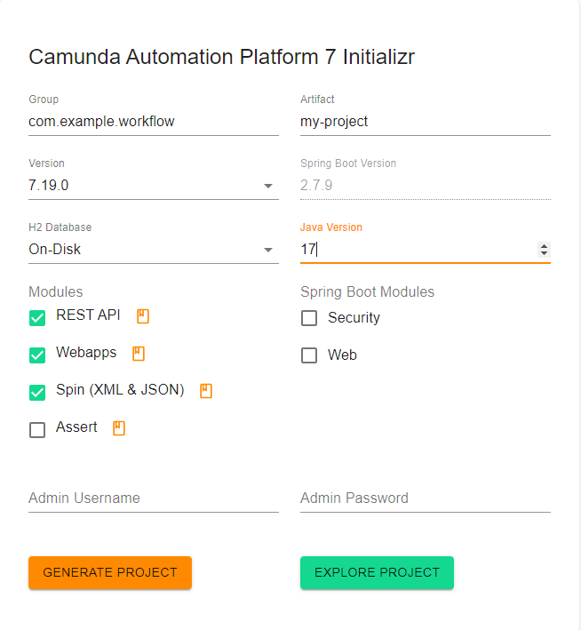Enable the Assert module checkbox

click(x=37, y=430)
